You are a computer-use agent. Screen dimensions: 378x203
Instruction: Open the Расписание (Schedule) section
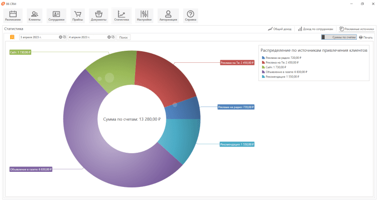pos(14,16)
